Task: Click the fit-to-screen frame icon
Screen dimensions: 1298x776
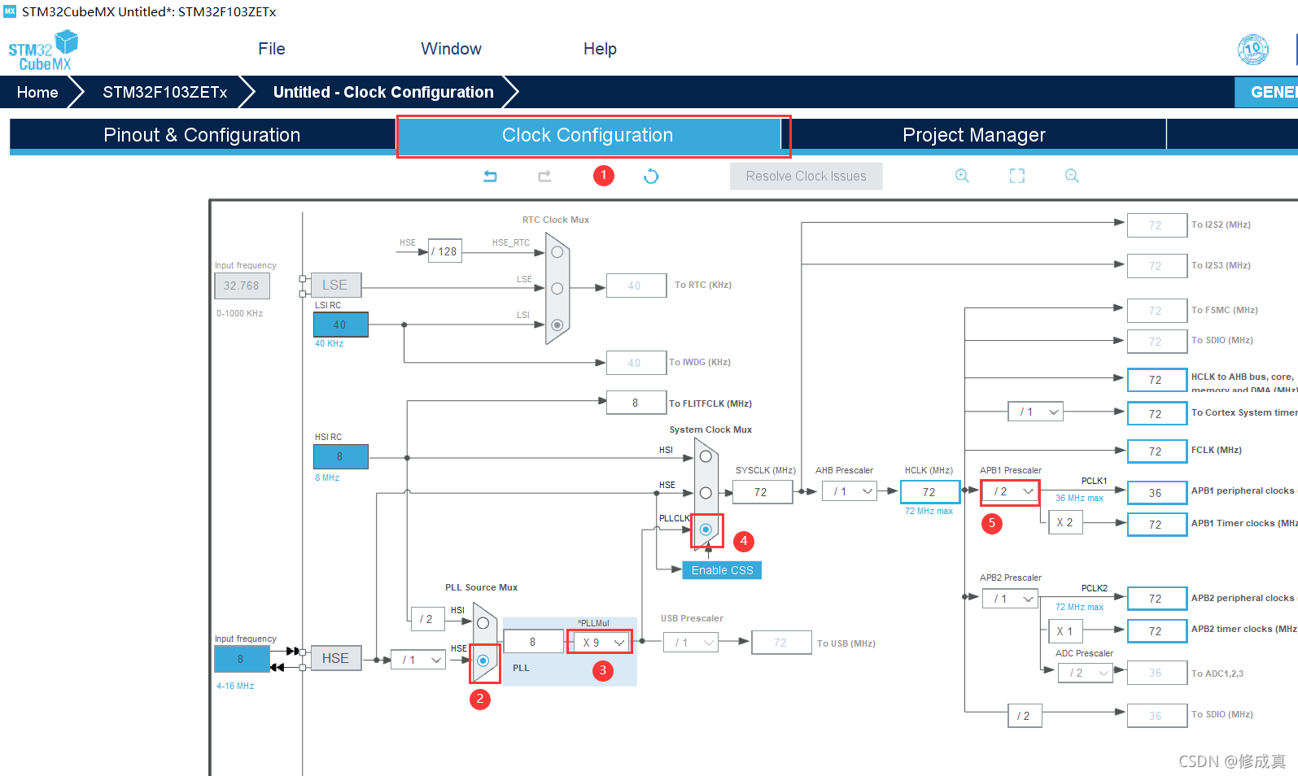Action: coord(1017,176)
